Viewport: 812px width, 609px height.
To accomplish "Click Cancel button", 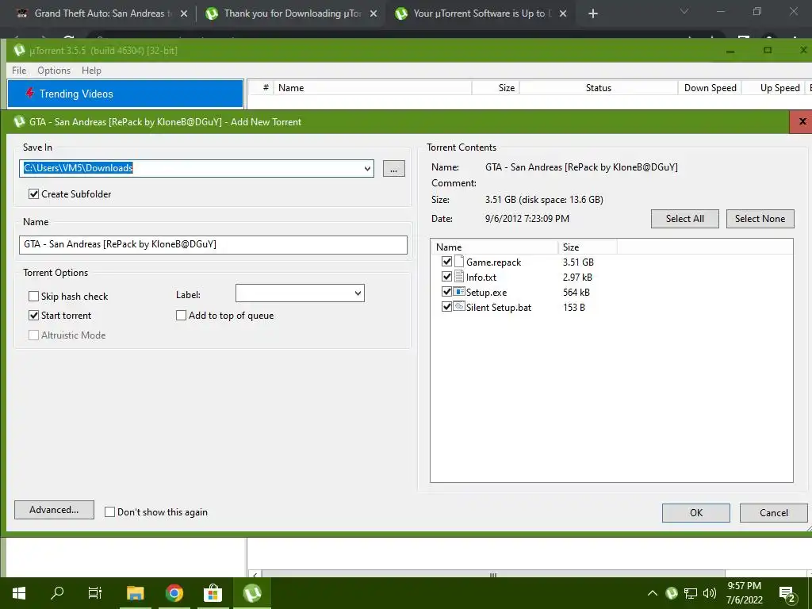I will click(774, 513).
